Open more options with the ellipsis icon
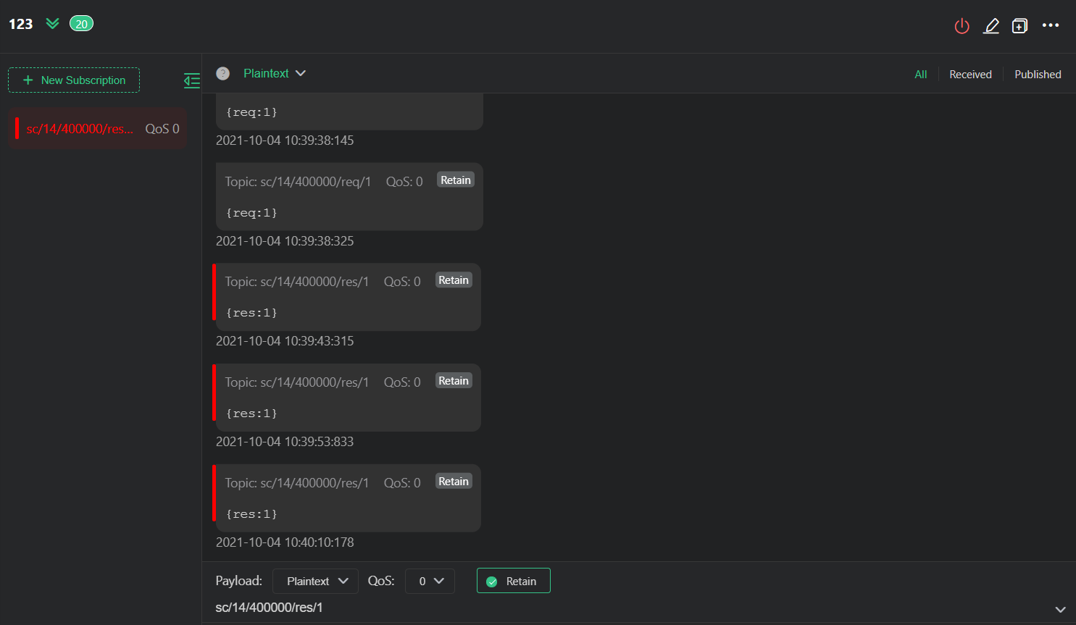The image size is (1076, 625). (x=1051, y=25)
